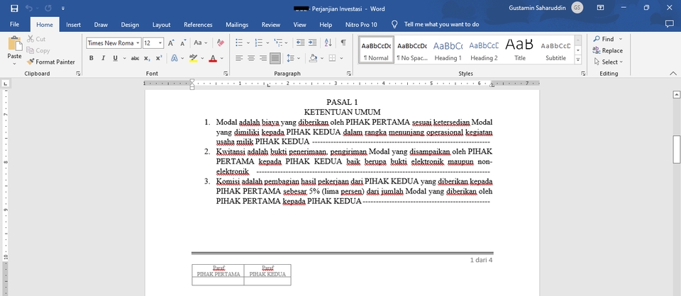Viewport: 681px width, 296px height.
Task: Apply superscript formatting
Action: click(x=159, y=58)
